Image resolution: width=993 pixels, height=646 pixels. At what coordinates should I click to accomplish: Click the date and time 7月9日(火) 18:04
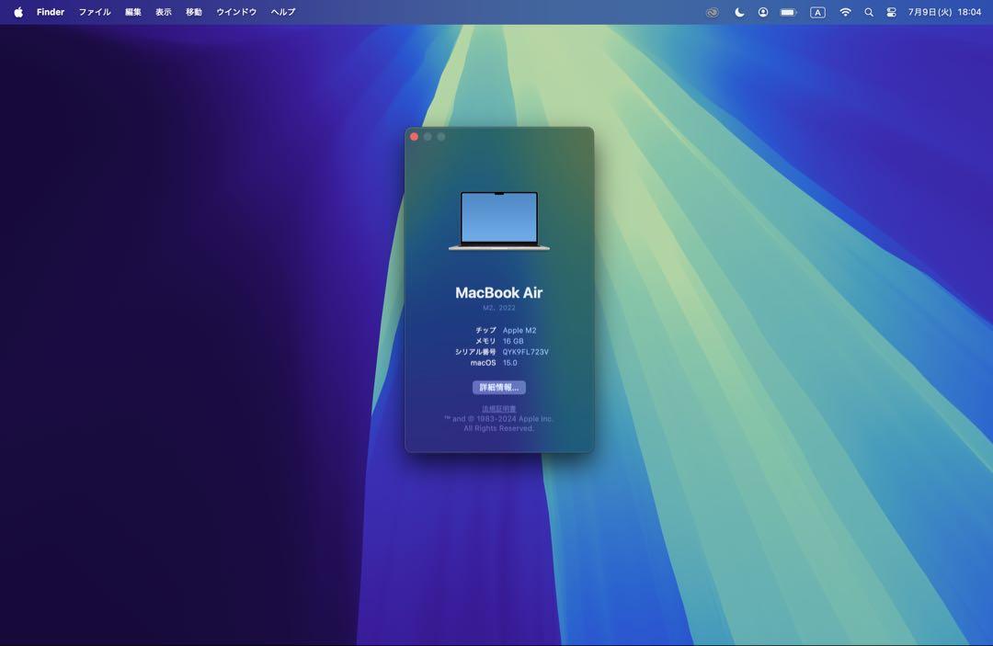click(944, 12)
